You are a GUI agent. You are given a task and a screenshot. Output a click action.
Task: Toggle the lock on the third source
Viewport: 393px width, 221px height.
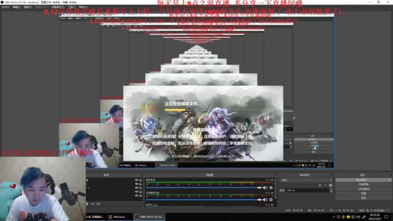[x=140, y=188]
